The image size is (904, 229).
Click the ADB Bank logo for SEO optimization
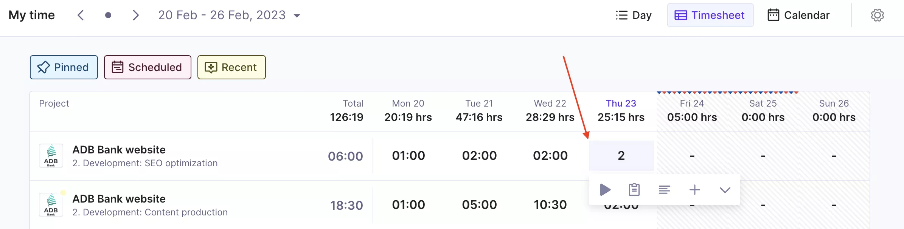tap(51, 156)
